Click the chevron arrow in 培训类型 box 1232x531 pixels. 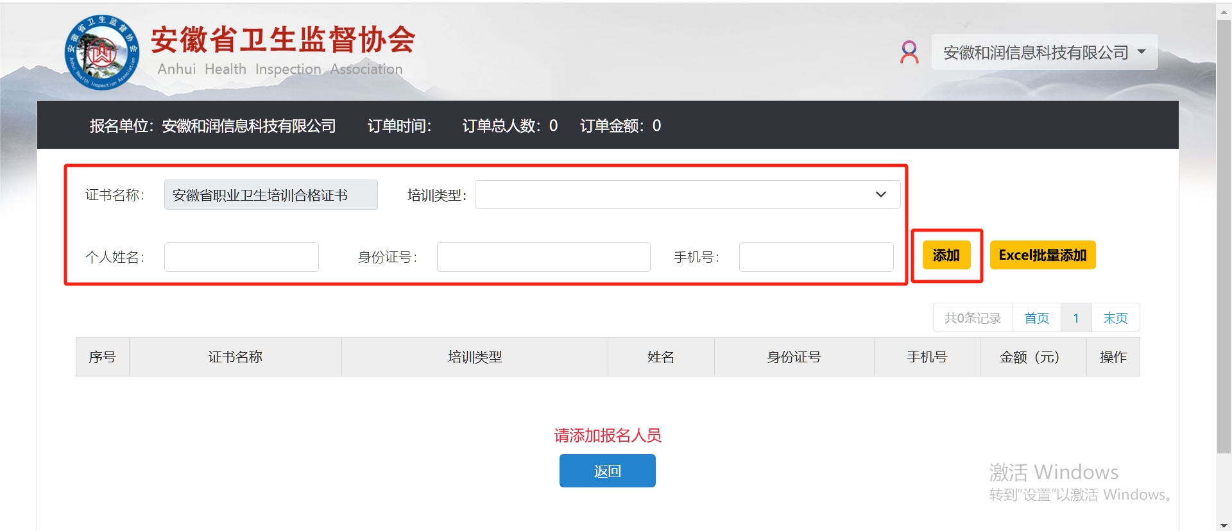pyautogui.click(x=880, y=195)
